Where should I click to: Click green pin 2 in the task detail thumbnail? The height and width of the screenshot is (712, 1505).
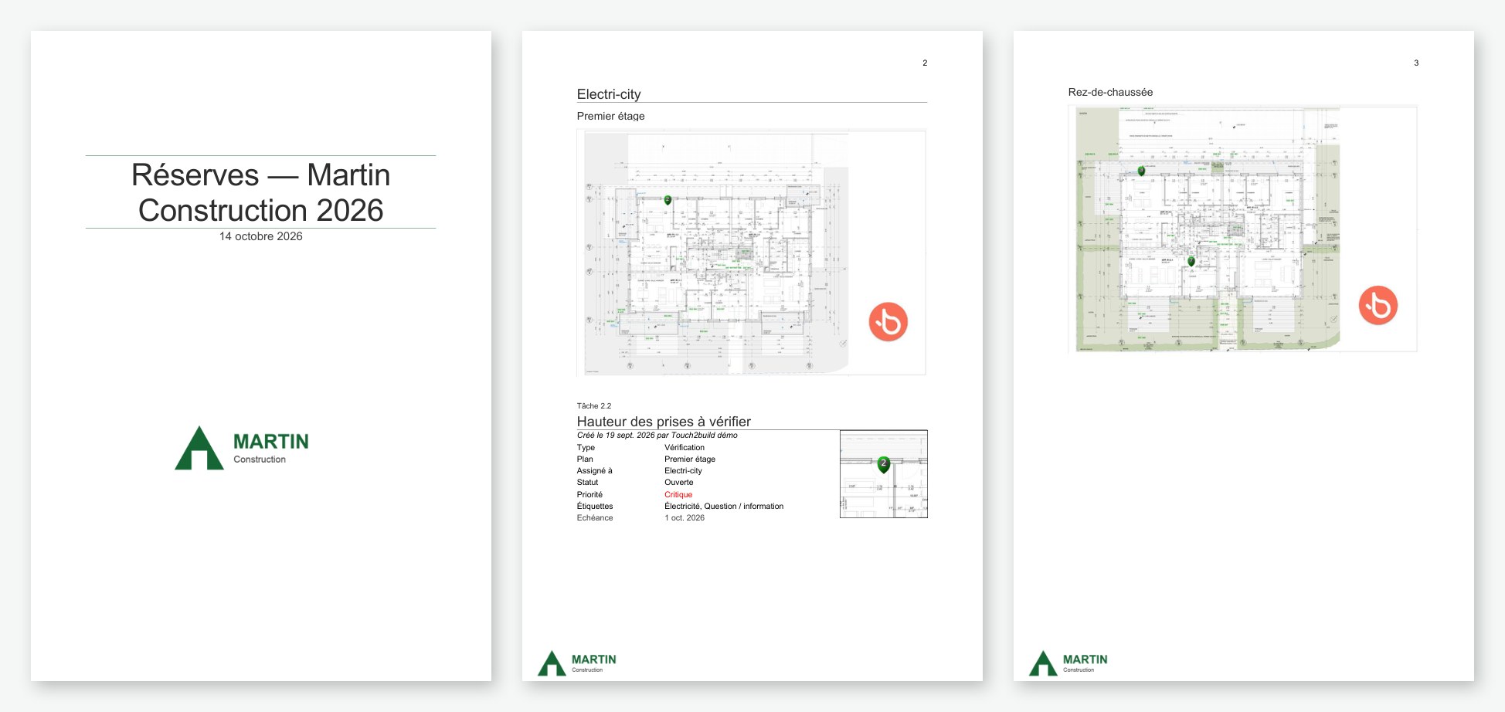(x=884, y=464)
